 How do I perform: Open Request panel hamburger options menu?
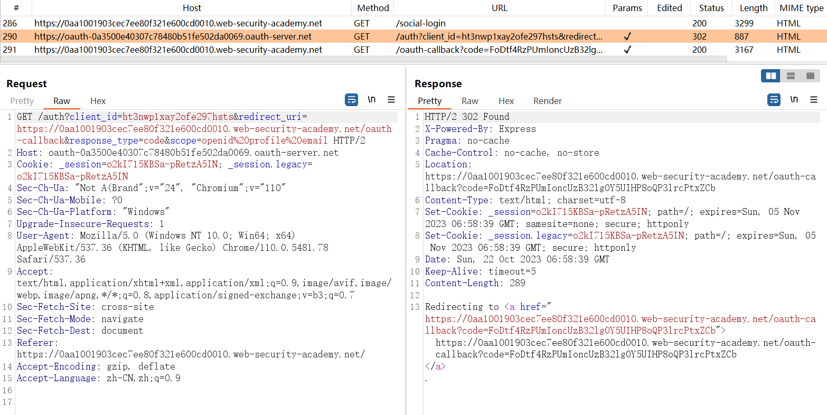point(391,100)
